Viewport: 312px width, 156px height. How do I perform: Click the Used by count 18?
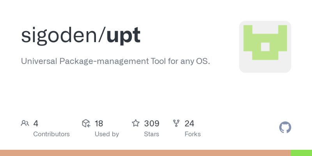[x=99, y=124]
